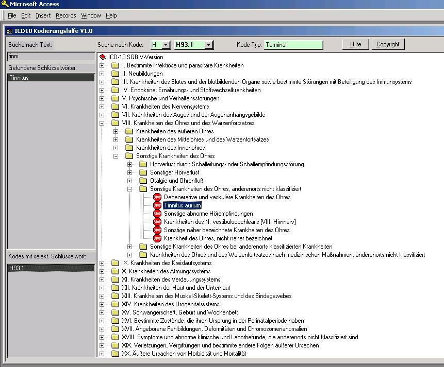This screenshot has height=367, width=444.
Task: Select XVII. Angeborene Fehlbildungen entry
Action: 215,329
